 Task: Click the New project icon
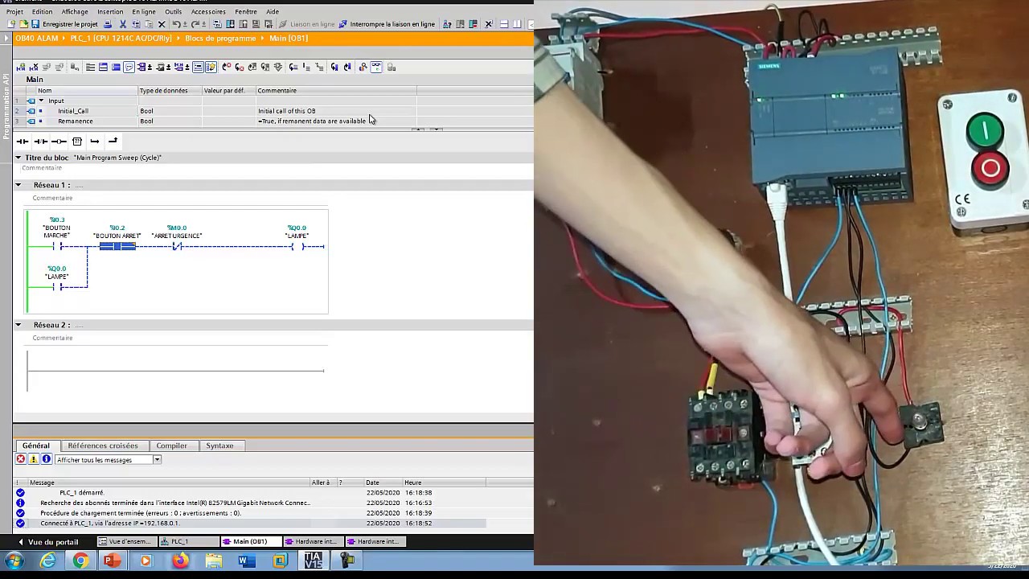[11, 24]
